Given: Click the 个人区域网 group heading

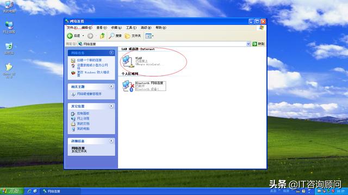Looking at the screenshot, I should [x=130, y=74].
